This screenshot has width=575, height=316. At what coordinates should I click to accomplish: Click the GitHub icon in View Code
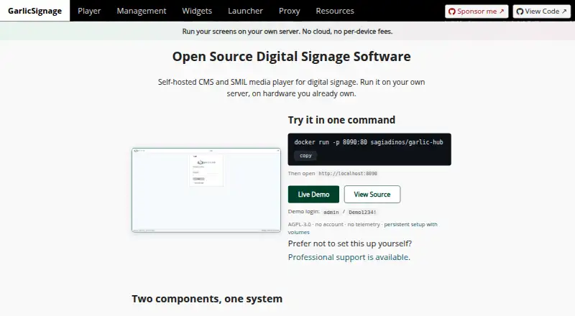(x=520, y=11)
